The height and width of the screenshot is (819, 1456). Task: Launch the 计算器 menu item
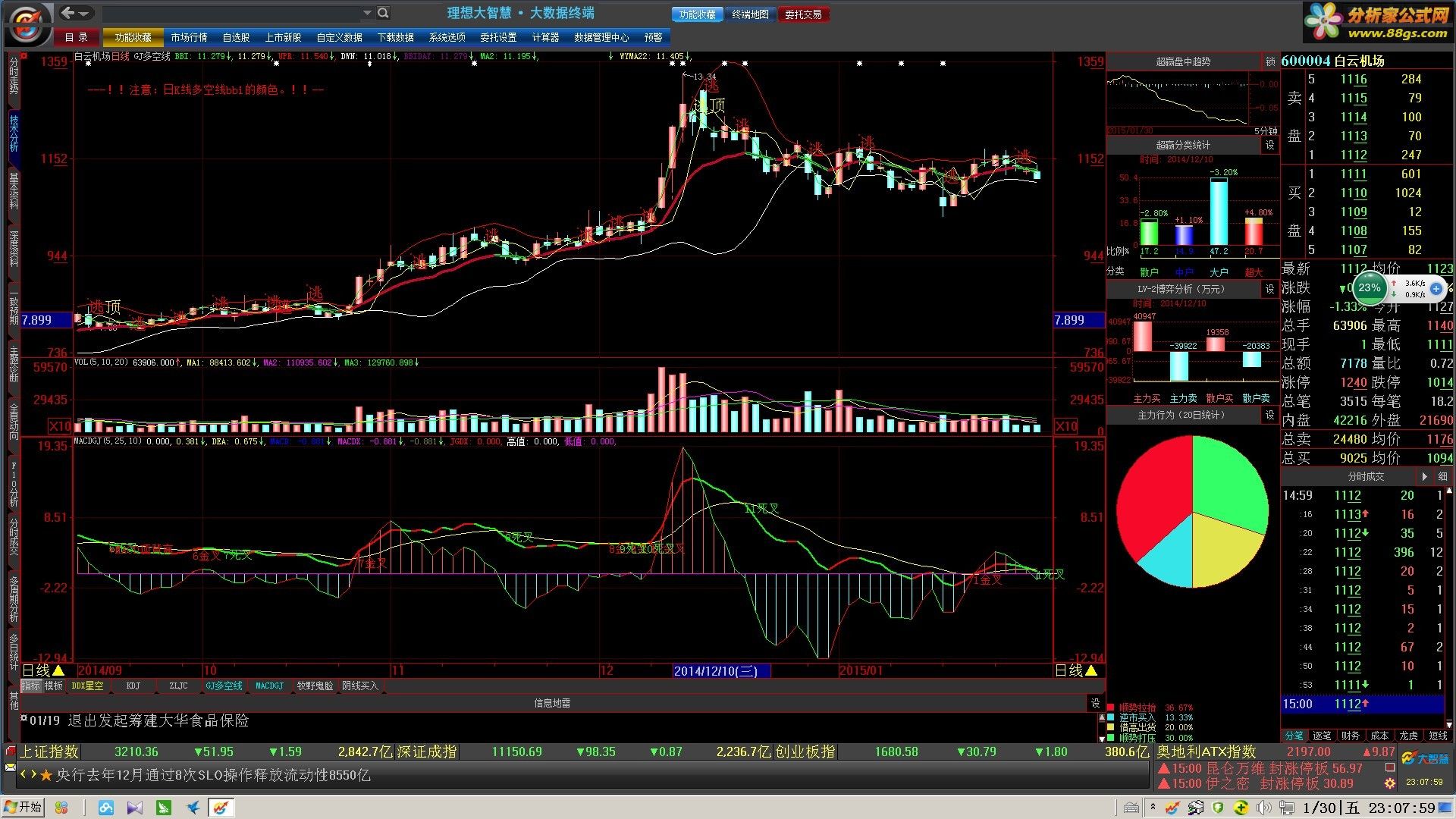tap(545, 37)
